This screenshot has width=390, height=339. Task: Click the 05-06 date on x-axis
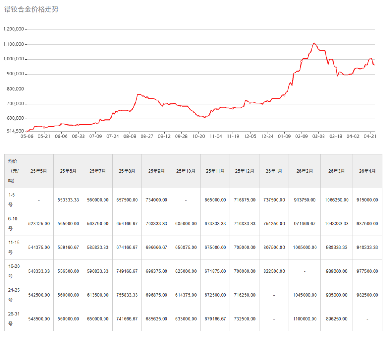pyautogui.click(x=27, y=136)
